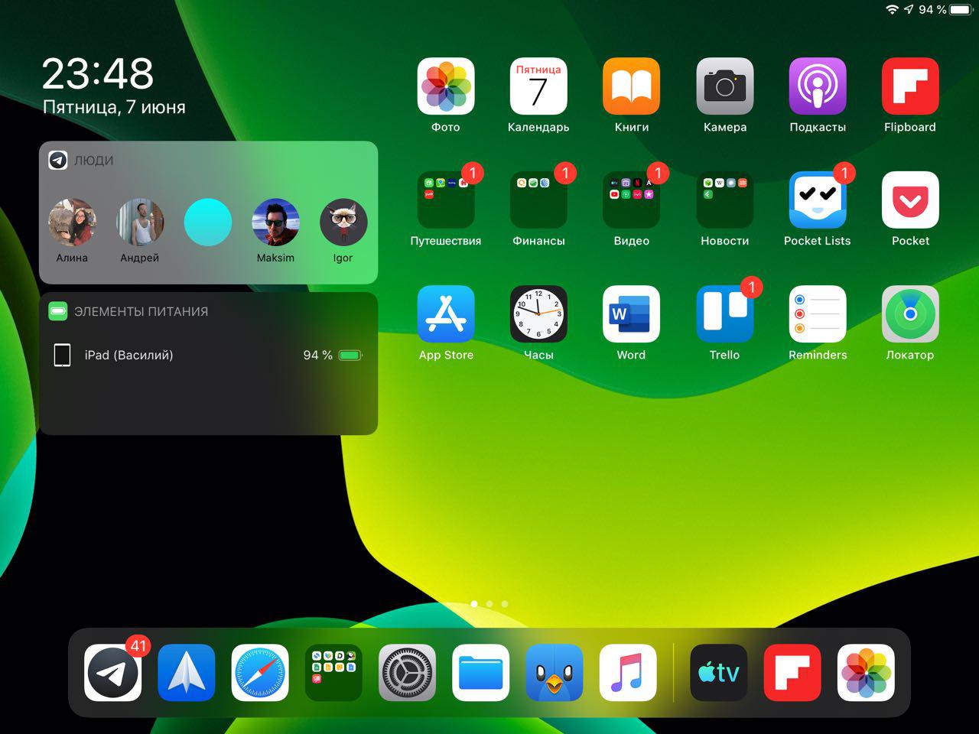Launch the Podcasts app

818,86
